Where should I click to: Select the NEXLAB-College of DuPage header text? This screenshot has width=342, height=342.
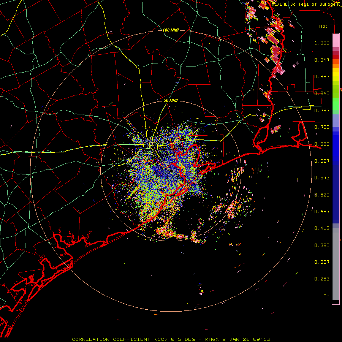click(x=303, y=4)
